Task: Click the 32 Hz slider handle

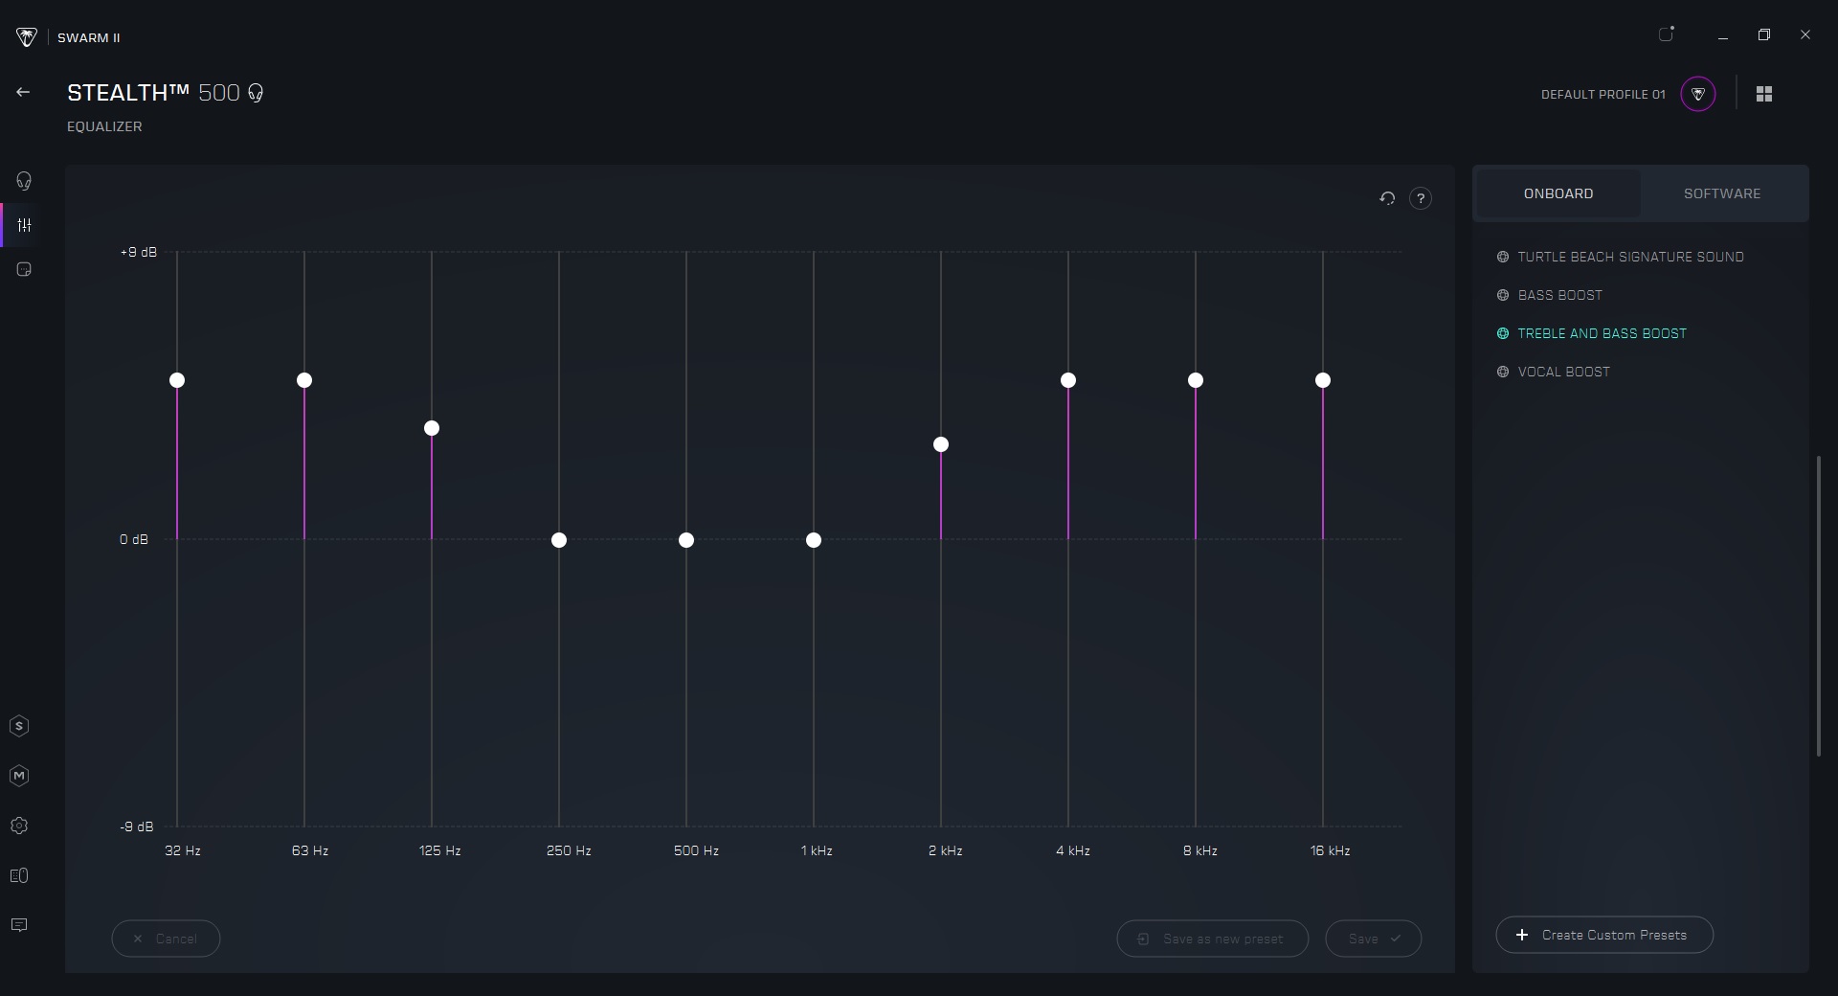Action: coord(177,380)
